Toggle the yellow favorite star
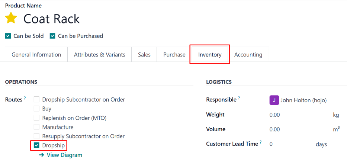 [11, 18]
